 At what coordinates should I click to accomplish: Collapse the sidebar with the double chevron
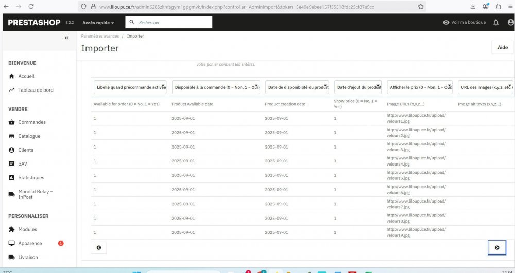(x=66, y=38)
